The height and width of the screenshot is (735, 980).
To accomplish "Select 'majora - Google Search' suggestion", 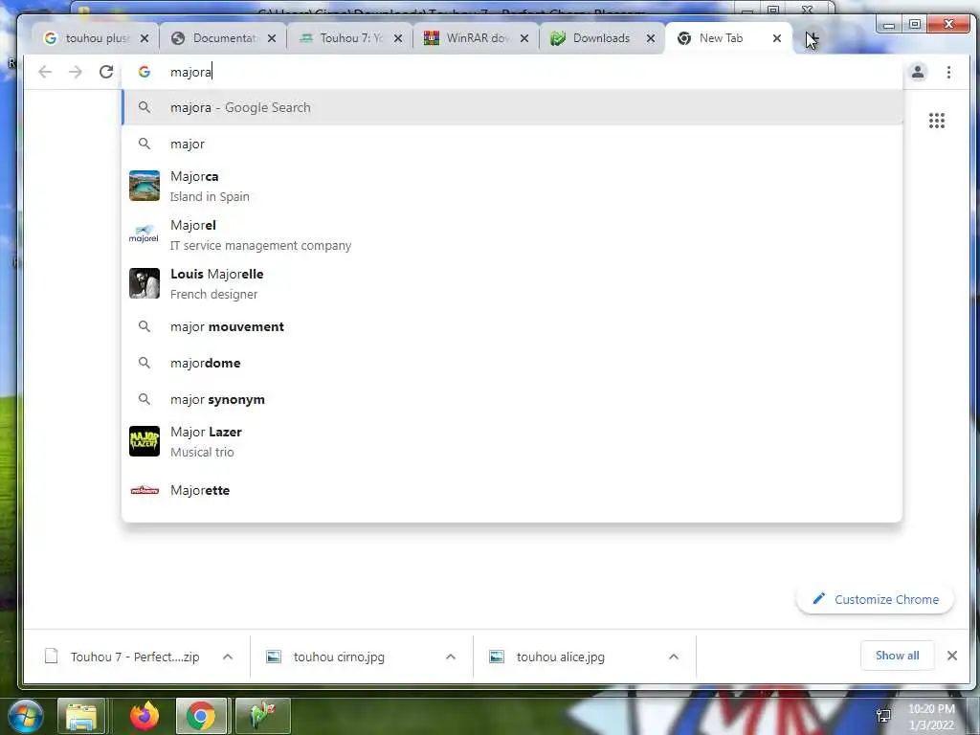I will tap(513, 107).
